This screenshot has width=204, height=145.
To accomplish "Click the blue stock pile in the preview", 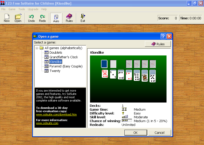I will click(x=104, y=64).
